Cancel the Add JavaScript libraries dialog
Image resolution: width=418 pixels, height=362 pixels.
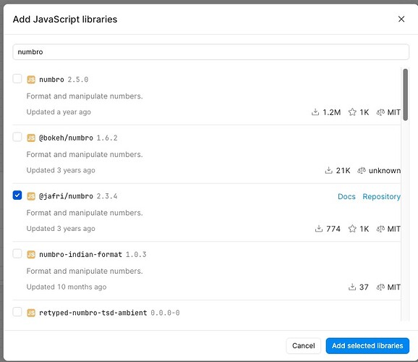pyautogui.click(x=303, y=346)
